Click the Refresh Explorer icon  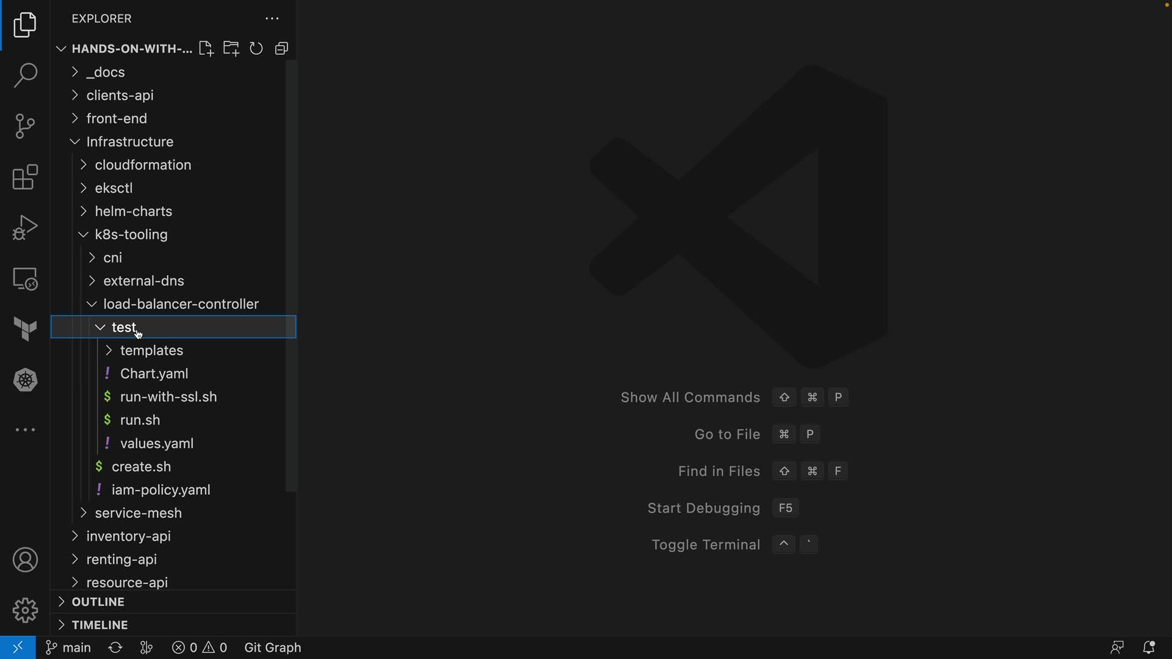(x=256, y=49)
